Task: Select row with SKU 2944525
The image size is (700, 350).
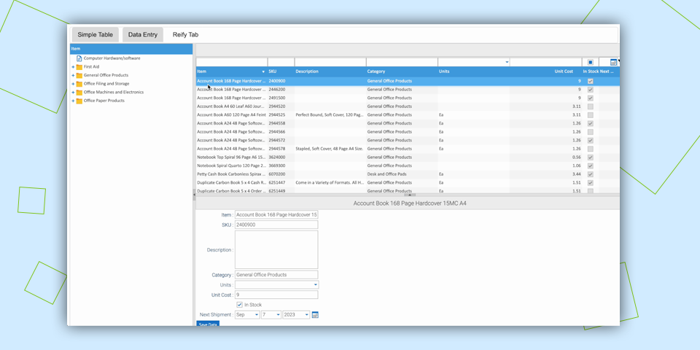Action: (408, 114)
